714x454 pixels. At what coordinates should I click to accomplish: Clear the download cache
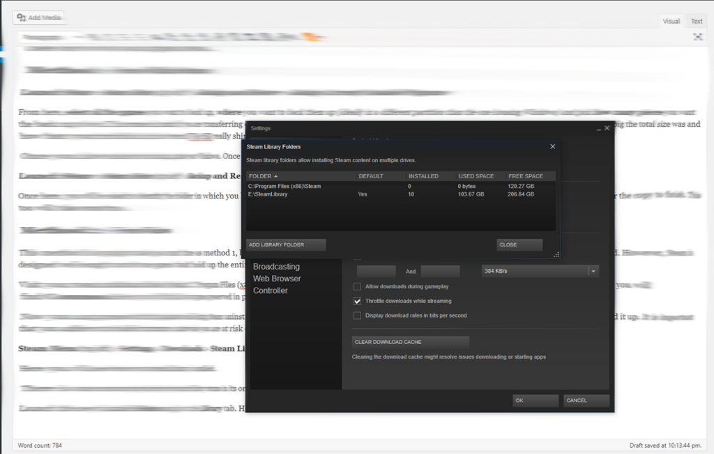coord(411,342)
